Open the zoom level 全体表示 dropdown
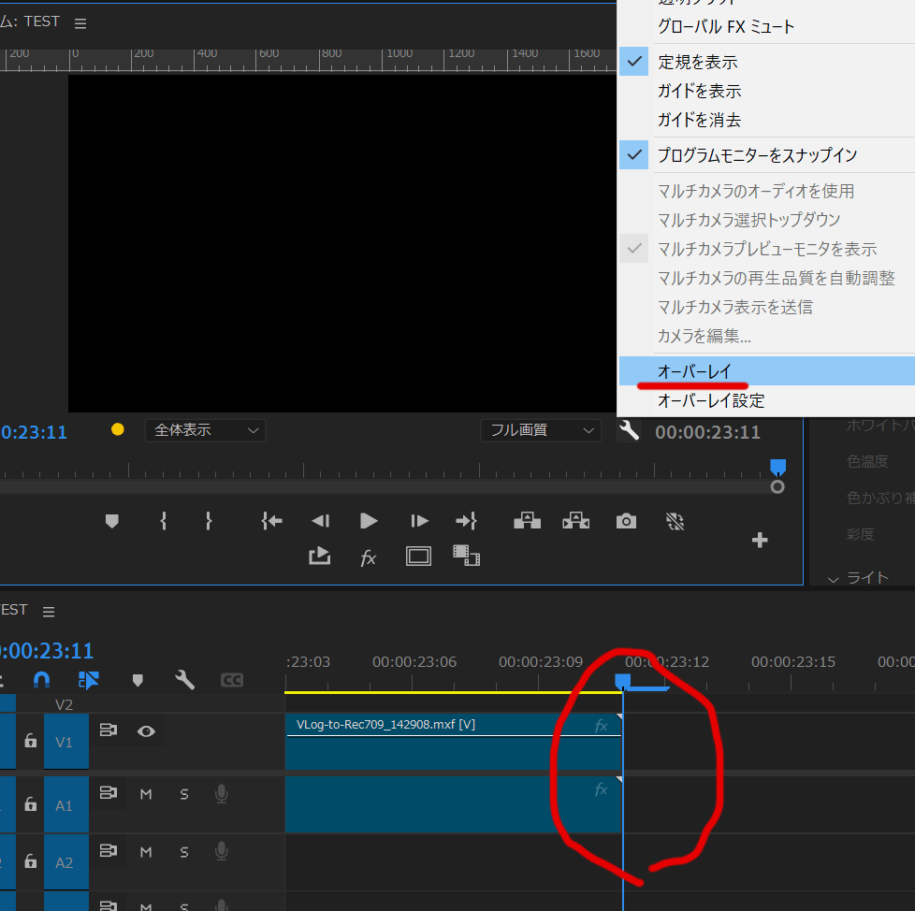The width and height of the screenshot is (915, 911). coord(206,430)
